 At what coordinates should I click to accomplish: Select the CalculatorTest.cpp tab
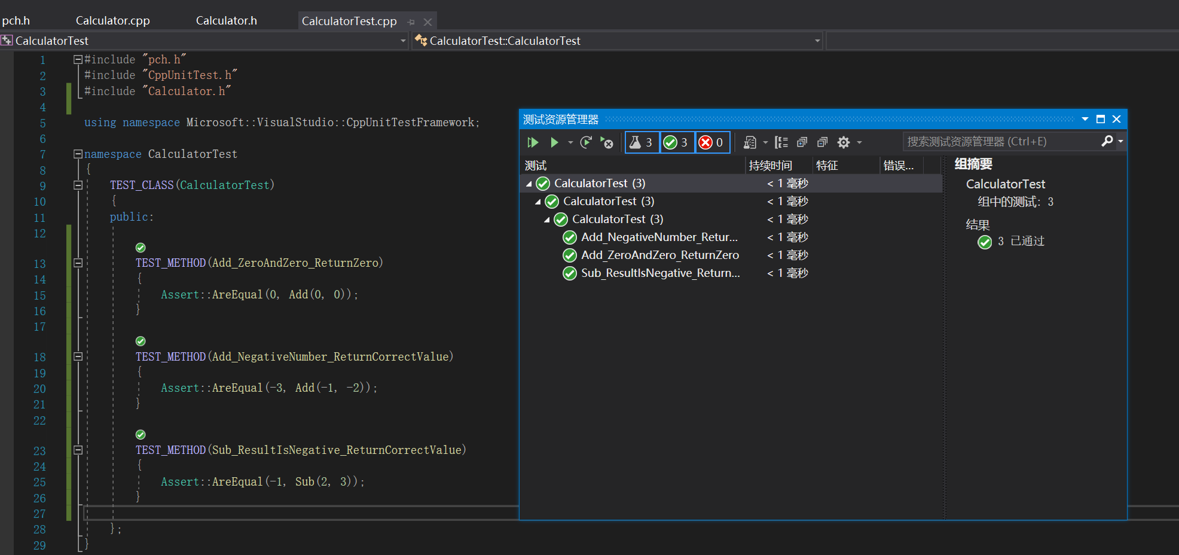[x=349, y=22]
